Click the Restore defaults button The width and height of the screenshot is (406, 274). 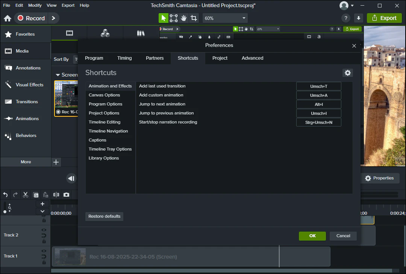(104, 216)
